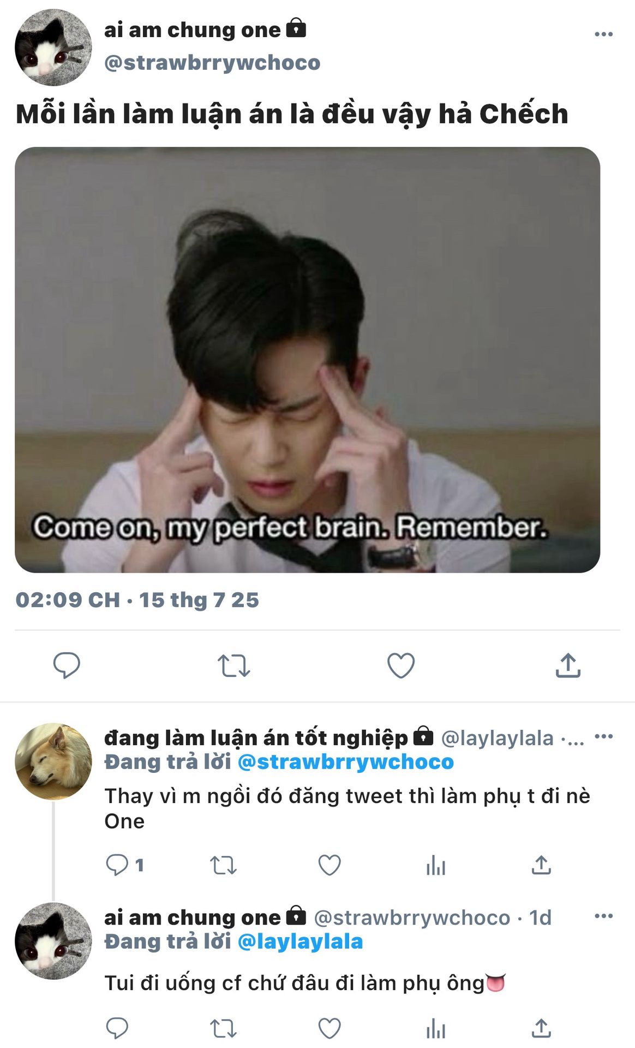Open the Shiba dog avatar of laylaylala
635x1048 pixels.
(53, 761)
